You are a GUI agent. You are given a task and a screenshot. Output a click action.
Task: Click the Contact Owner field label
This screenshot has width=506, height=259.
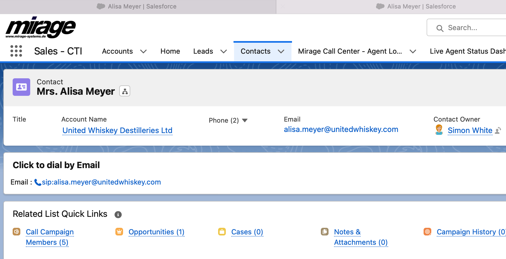(x=457, y=119)
